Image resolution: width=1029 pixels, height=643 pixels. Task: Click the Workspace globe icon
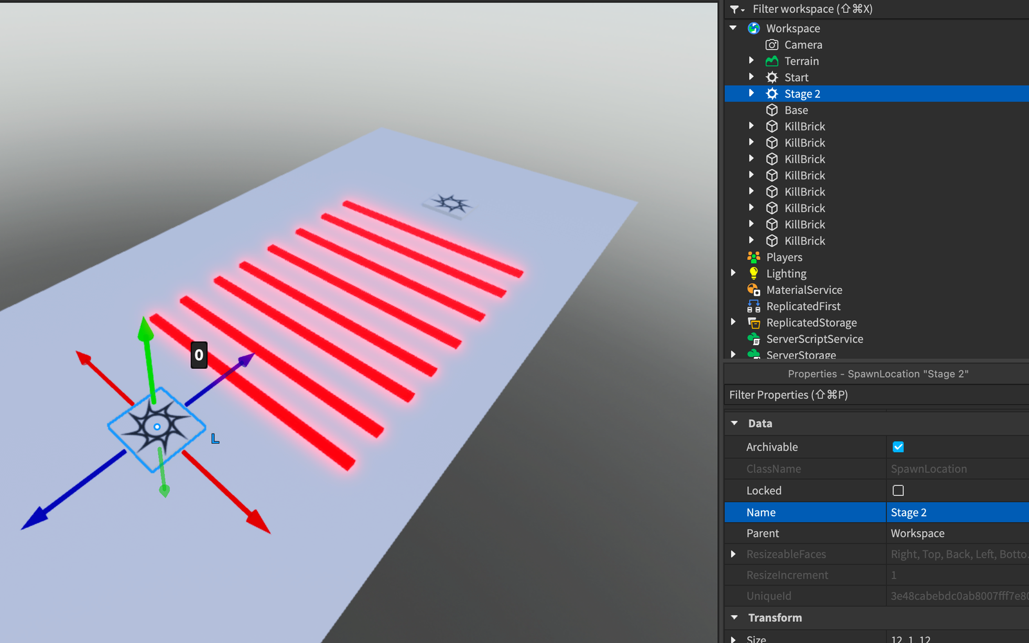tap(754, 28)
